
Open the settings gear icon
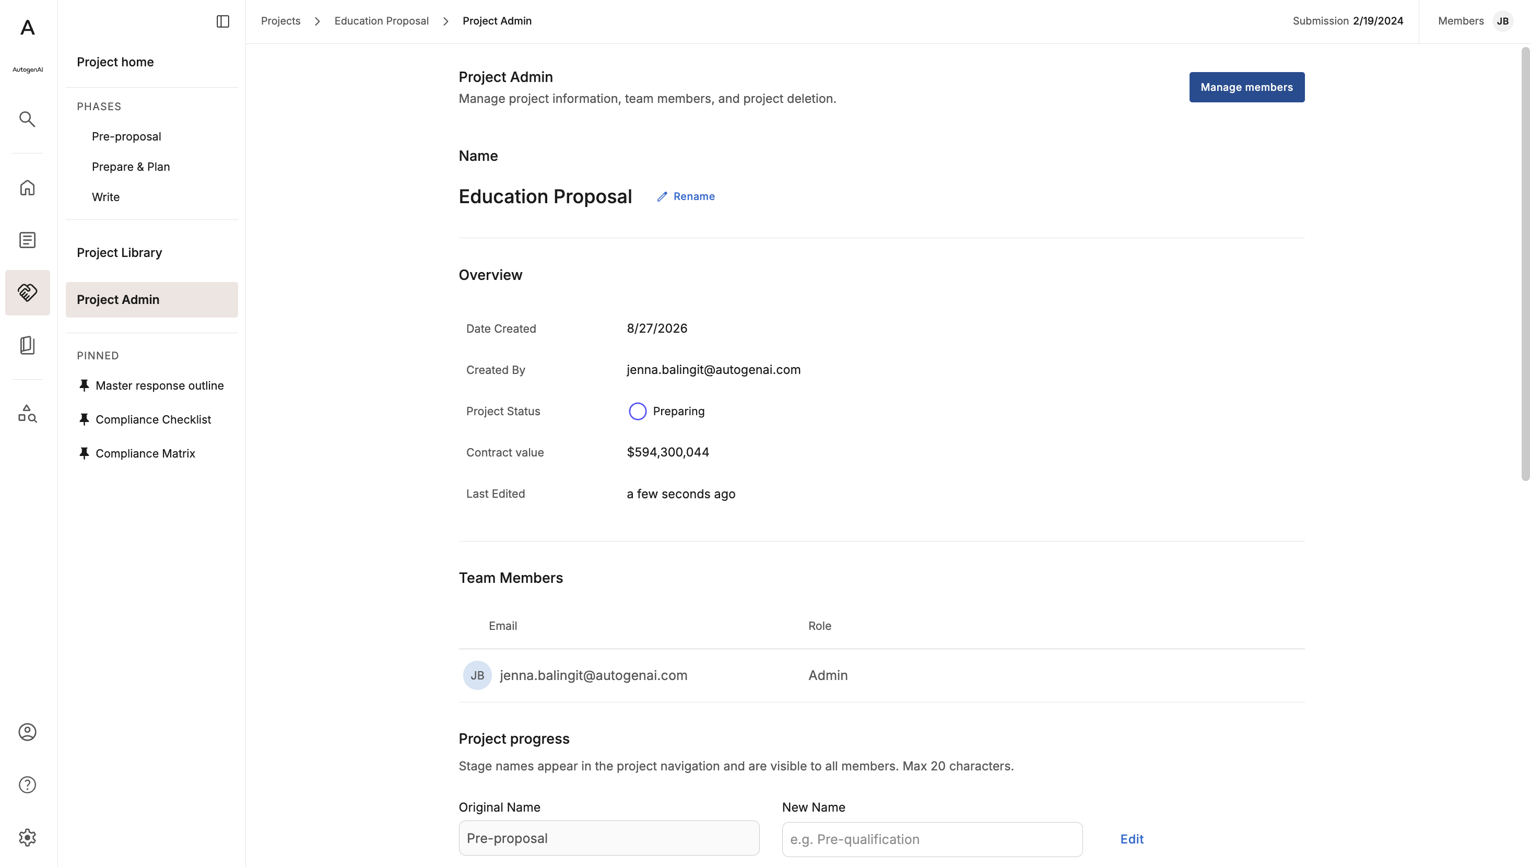tap(27, 838)
